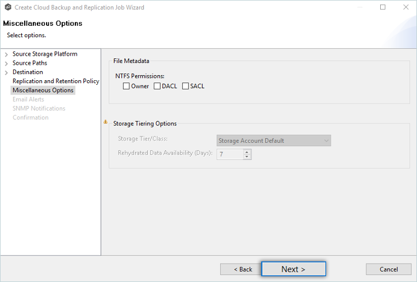Close the wizard window
This screenshot has width=417, height=282.
[406, 7]
